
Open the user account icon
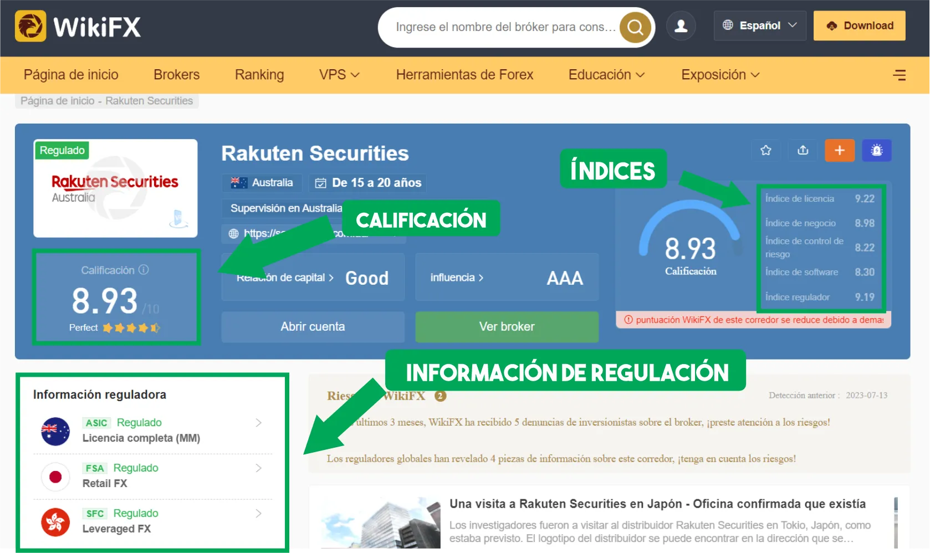tap(681, 26)
